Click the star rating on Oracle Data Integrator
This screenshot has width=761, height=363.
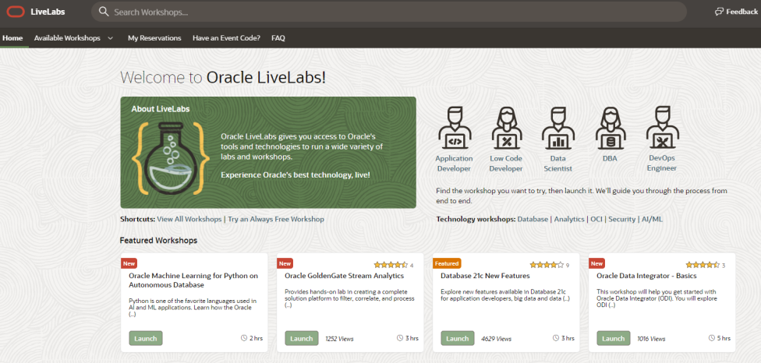(x=703, y=265)
